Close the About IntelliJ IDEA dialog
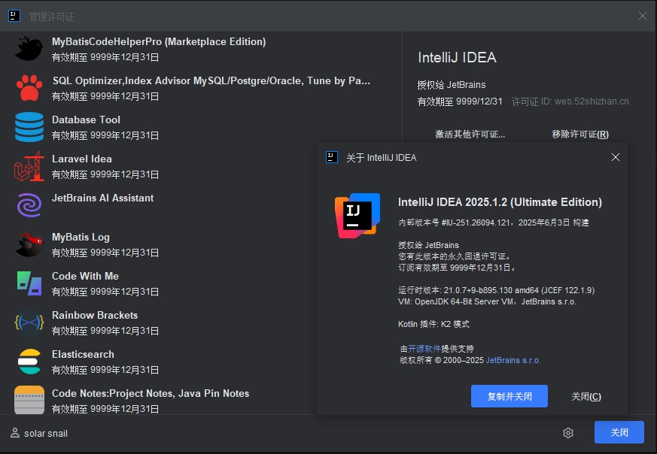The image size is (657, 454). pos(616,157)
